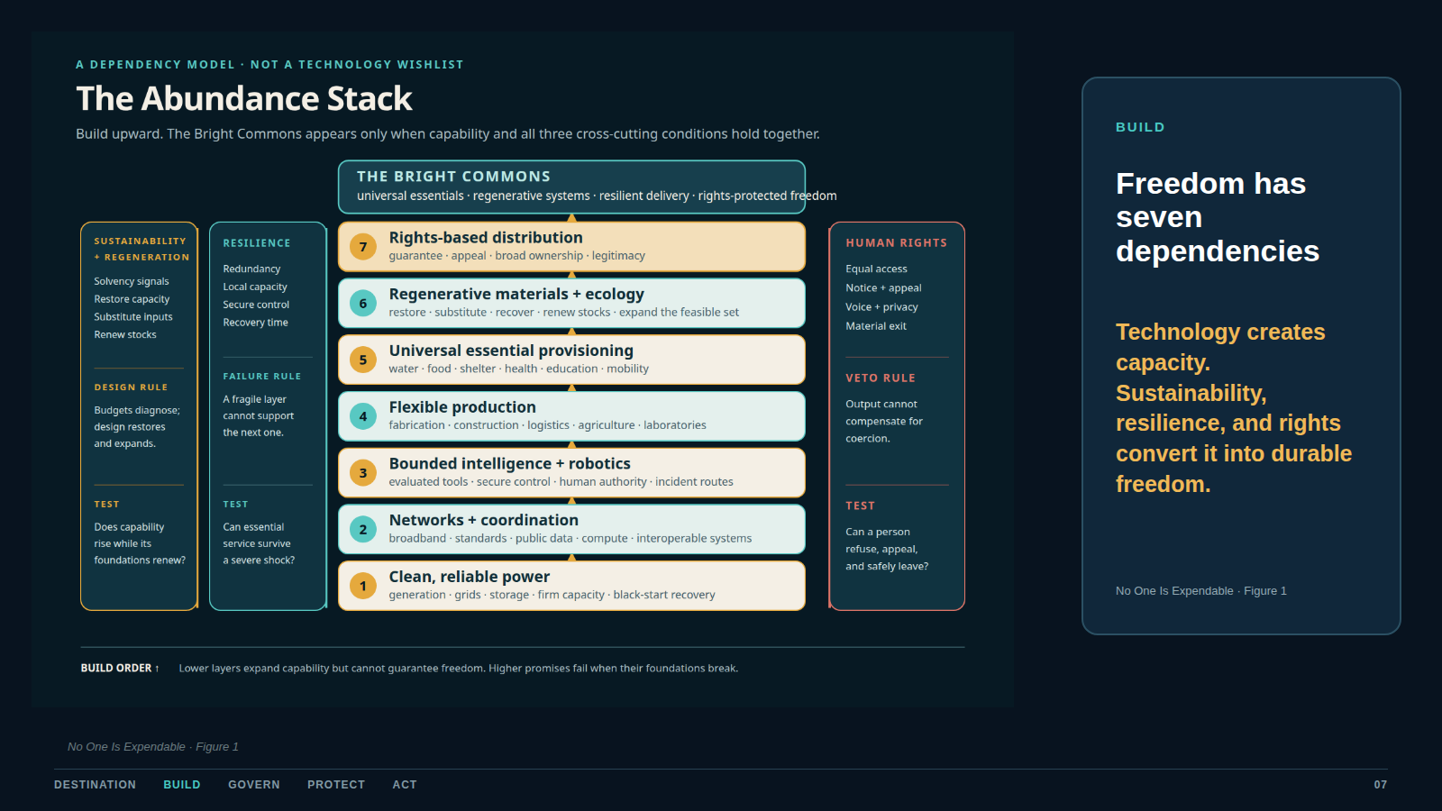Click Output cannot compensate for coercion text
Viewport: 1442px width, 811px height.
point(884,422)
